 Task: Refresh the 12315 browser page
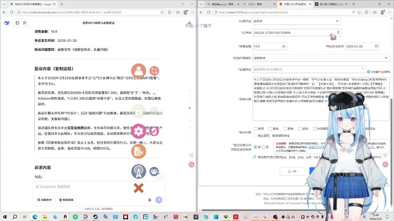[x=209, y=12]
